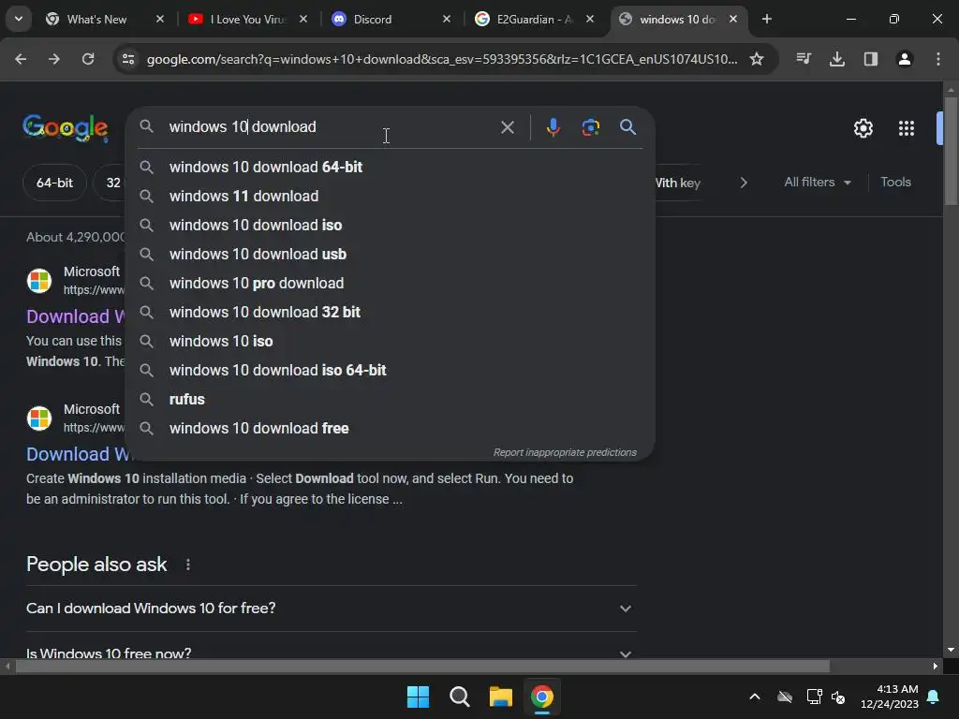Viewport: 959px width, 719px height.
Task: Choose suggestion windows 10 pro download
Action: (391, 283)
